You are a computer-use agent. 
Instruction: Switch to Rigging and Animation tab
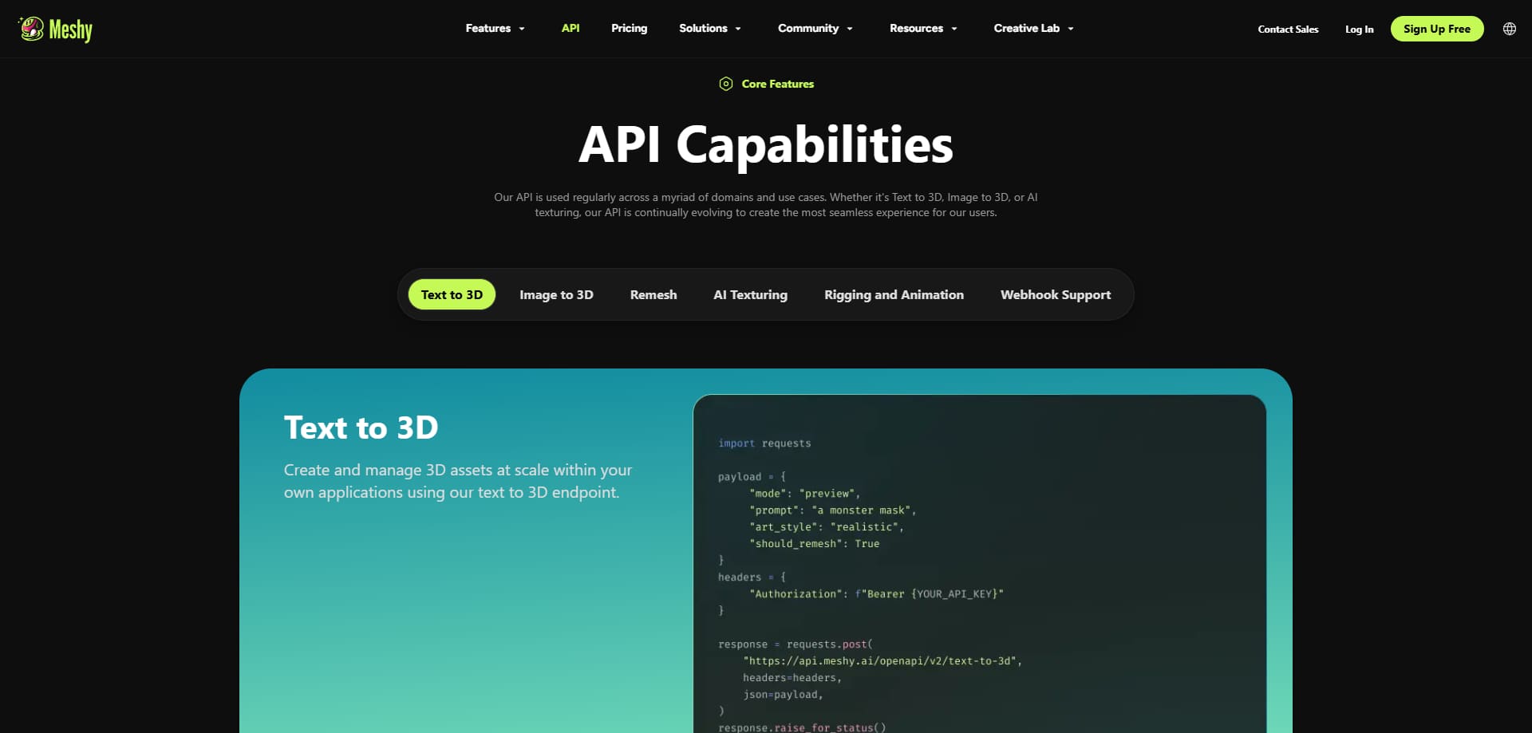coord(894,294)
